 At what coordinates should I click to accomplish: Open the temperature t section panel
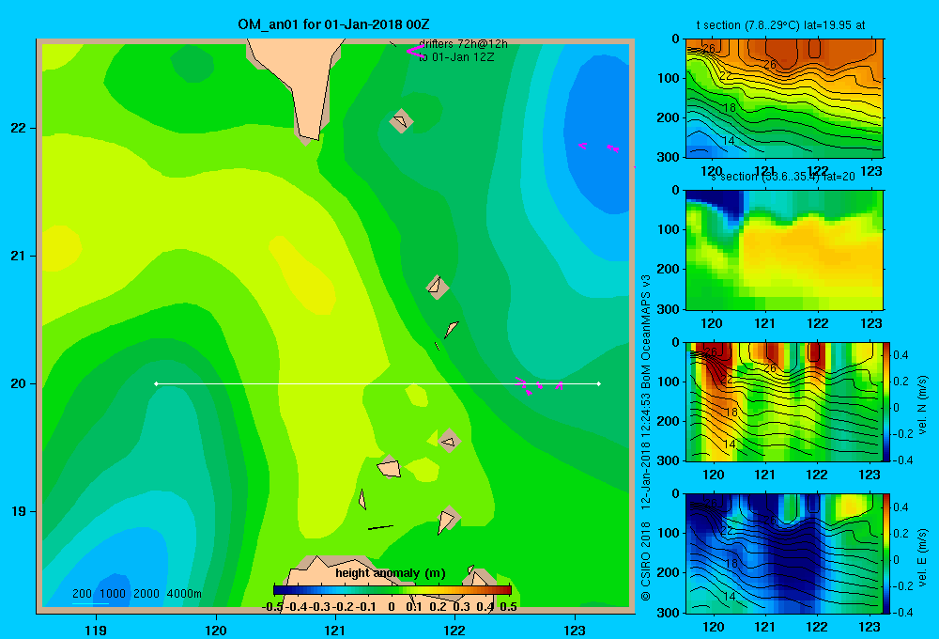(784, 99)
